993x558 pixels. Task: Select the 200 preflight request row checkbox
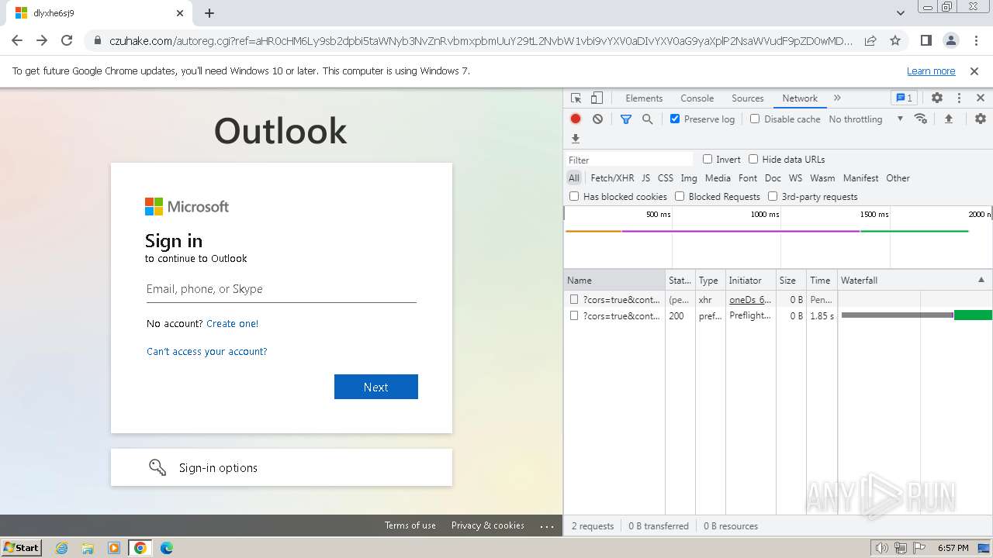click(x=574, y=315)
